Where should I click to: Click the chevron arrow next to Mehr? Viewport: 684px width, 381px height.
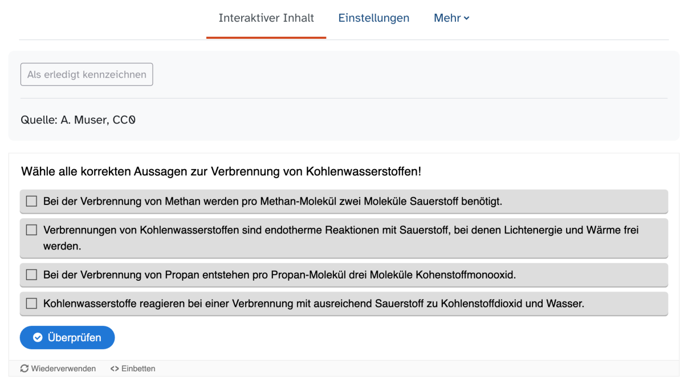coord(467,19)
